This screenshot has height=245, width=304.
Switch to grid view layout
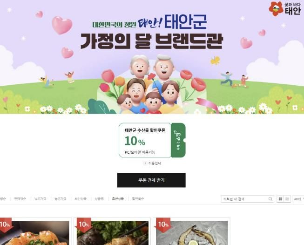[280, 199]
